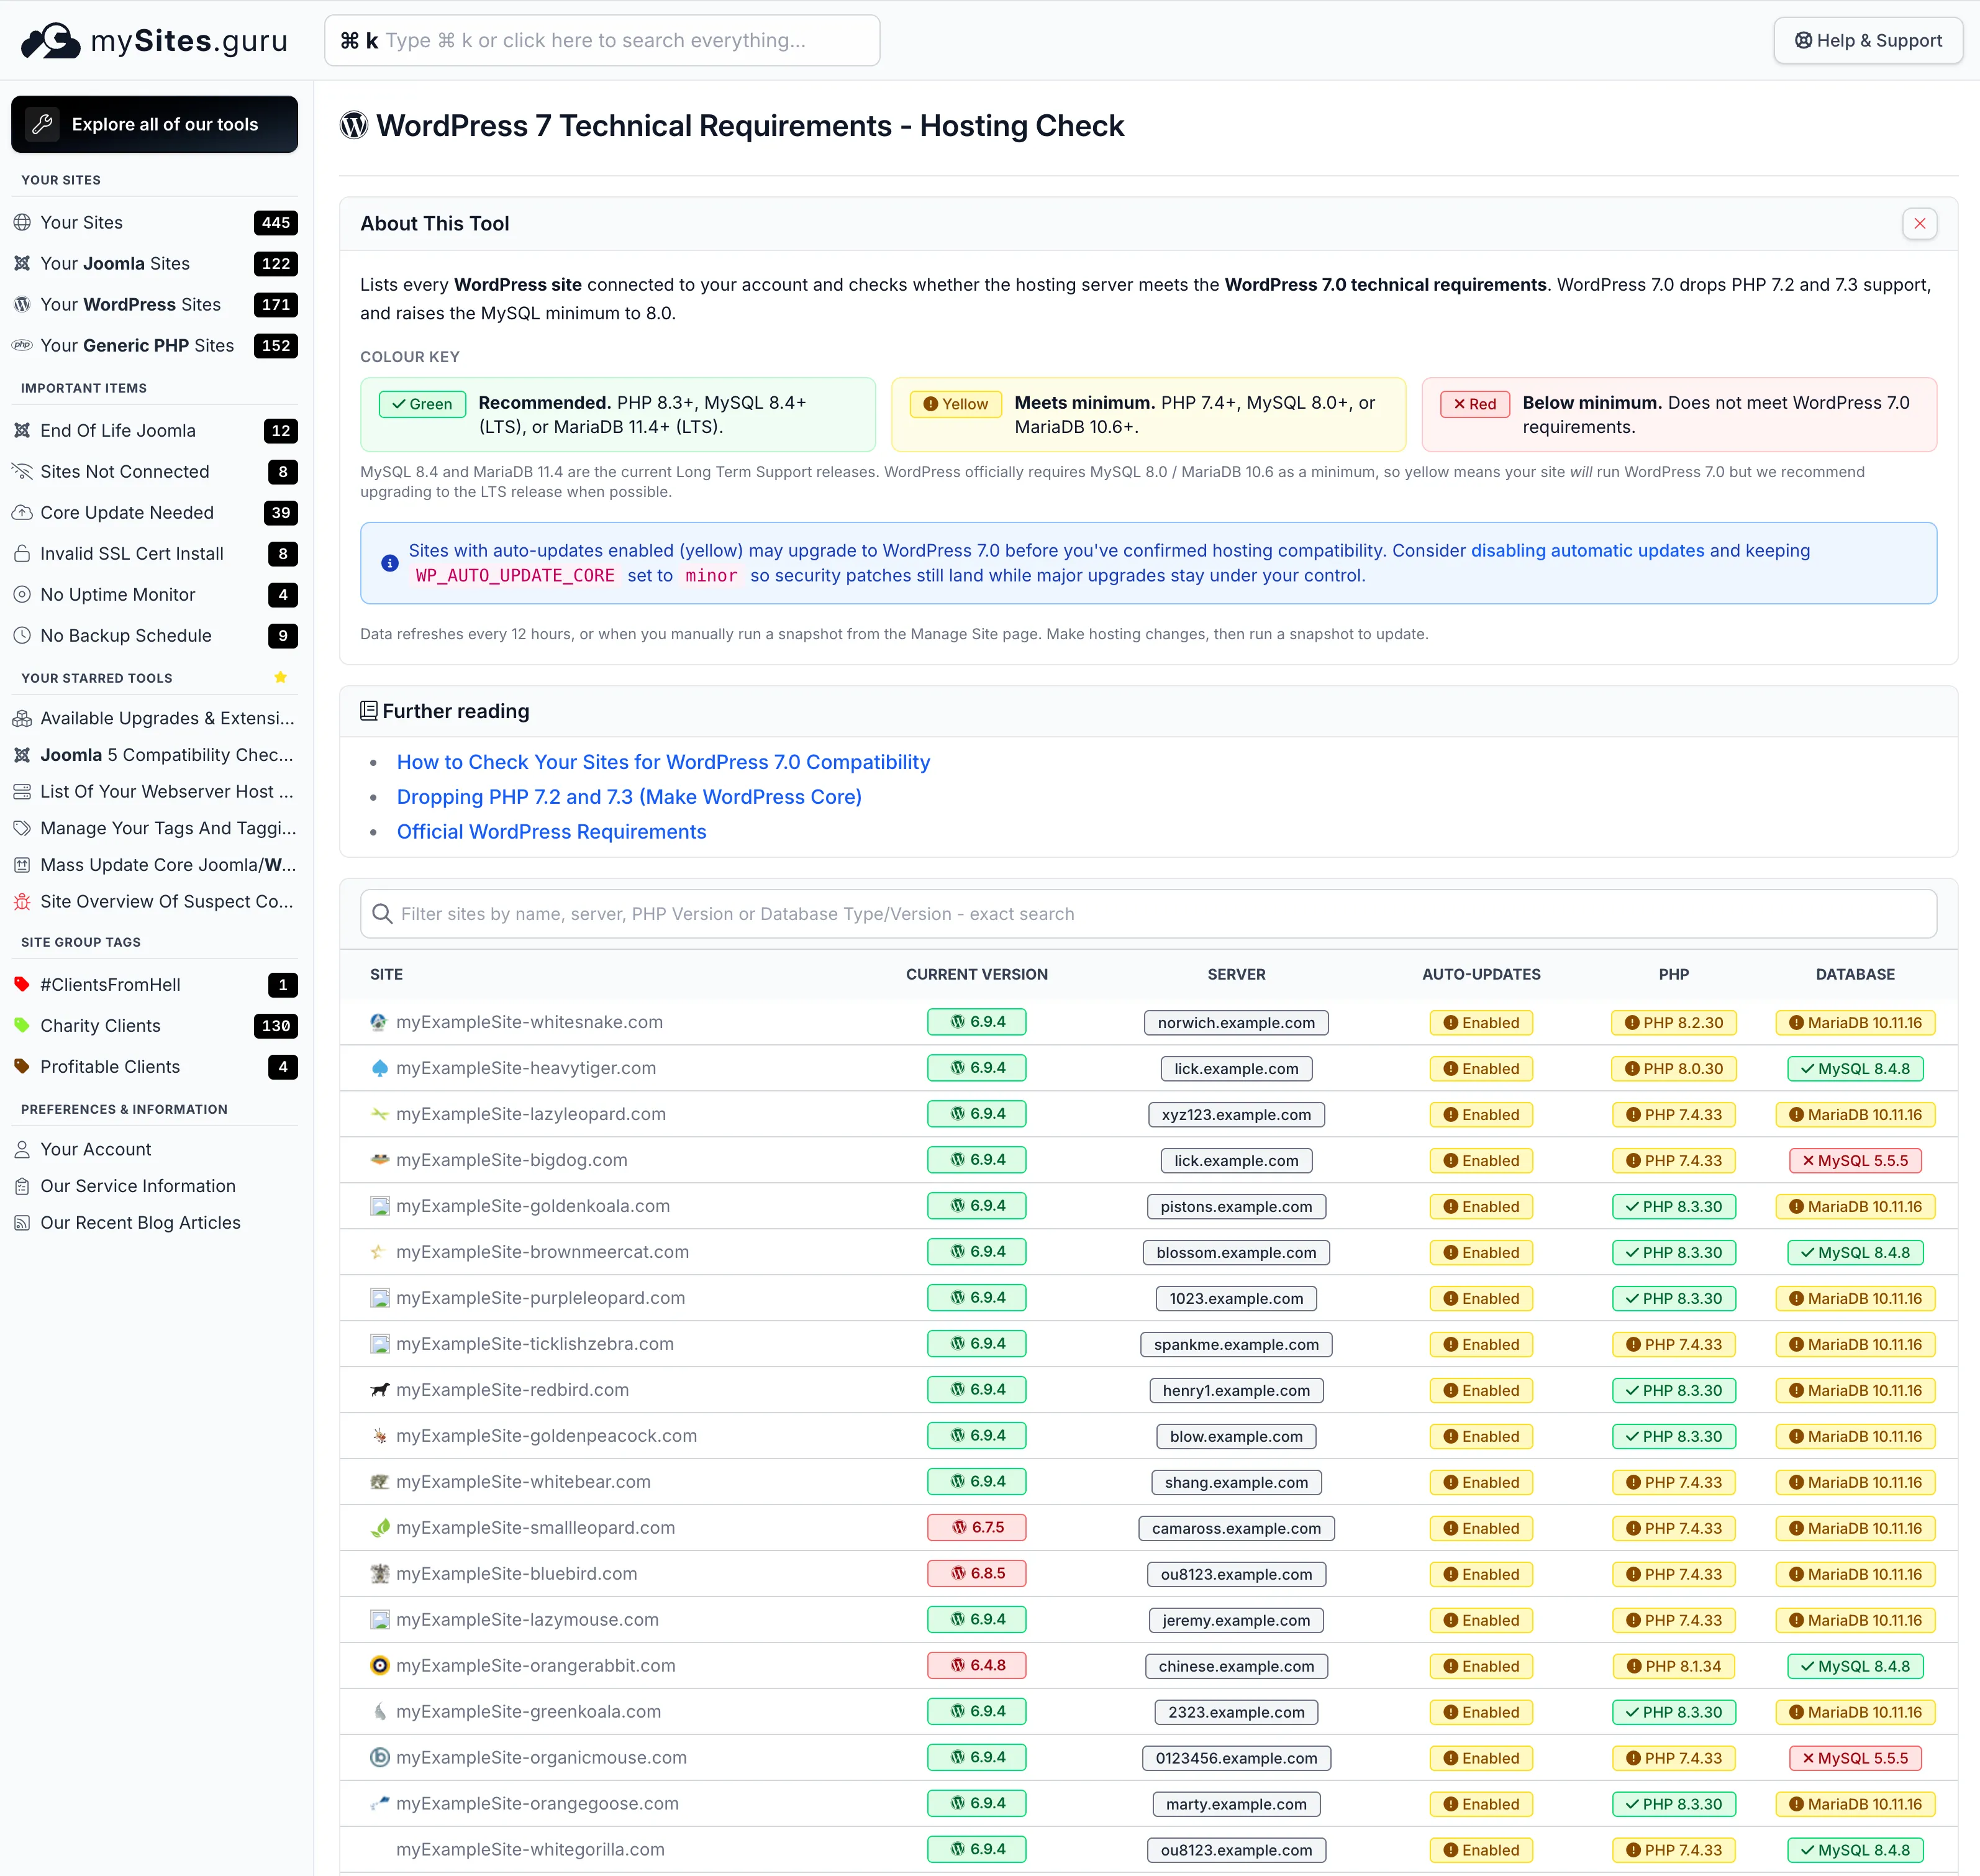Open the Official WordPress Requirements link
The width and height of the screenshot is (1980, 1876).
[x=551, y=831]
